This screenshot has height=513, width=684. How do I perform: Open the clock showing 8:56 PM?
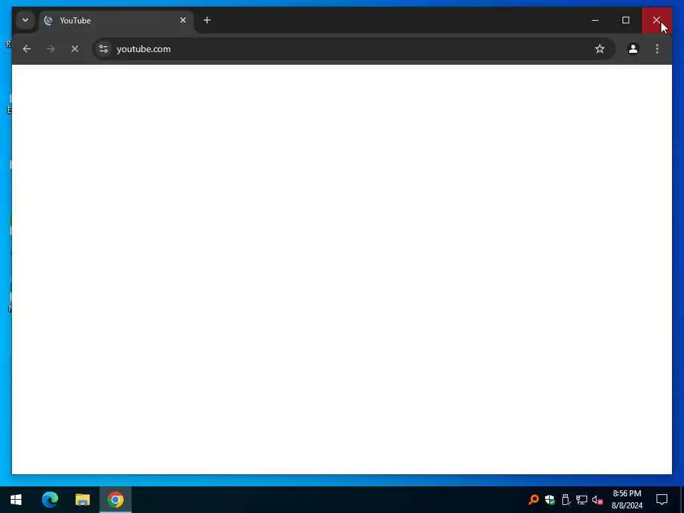coord(627,500)
